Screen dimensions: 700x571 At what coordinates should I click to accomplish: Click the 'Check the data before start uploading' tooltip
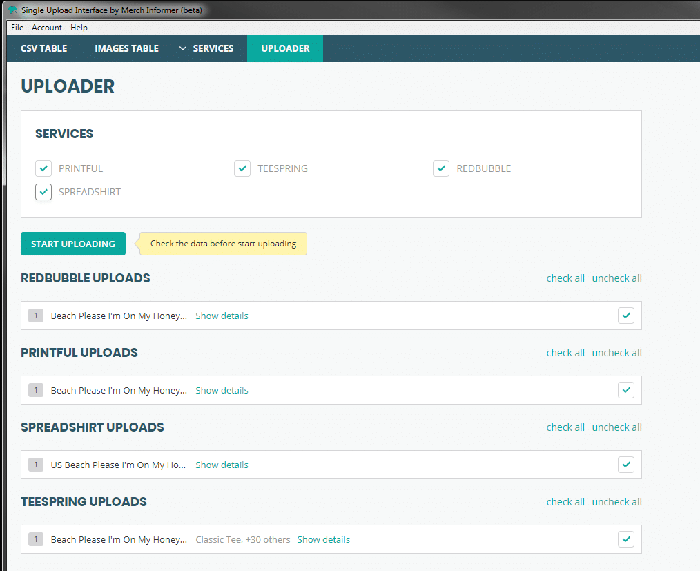(223, 244)
